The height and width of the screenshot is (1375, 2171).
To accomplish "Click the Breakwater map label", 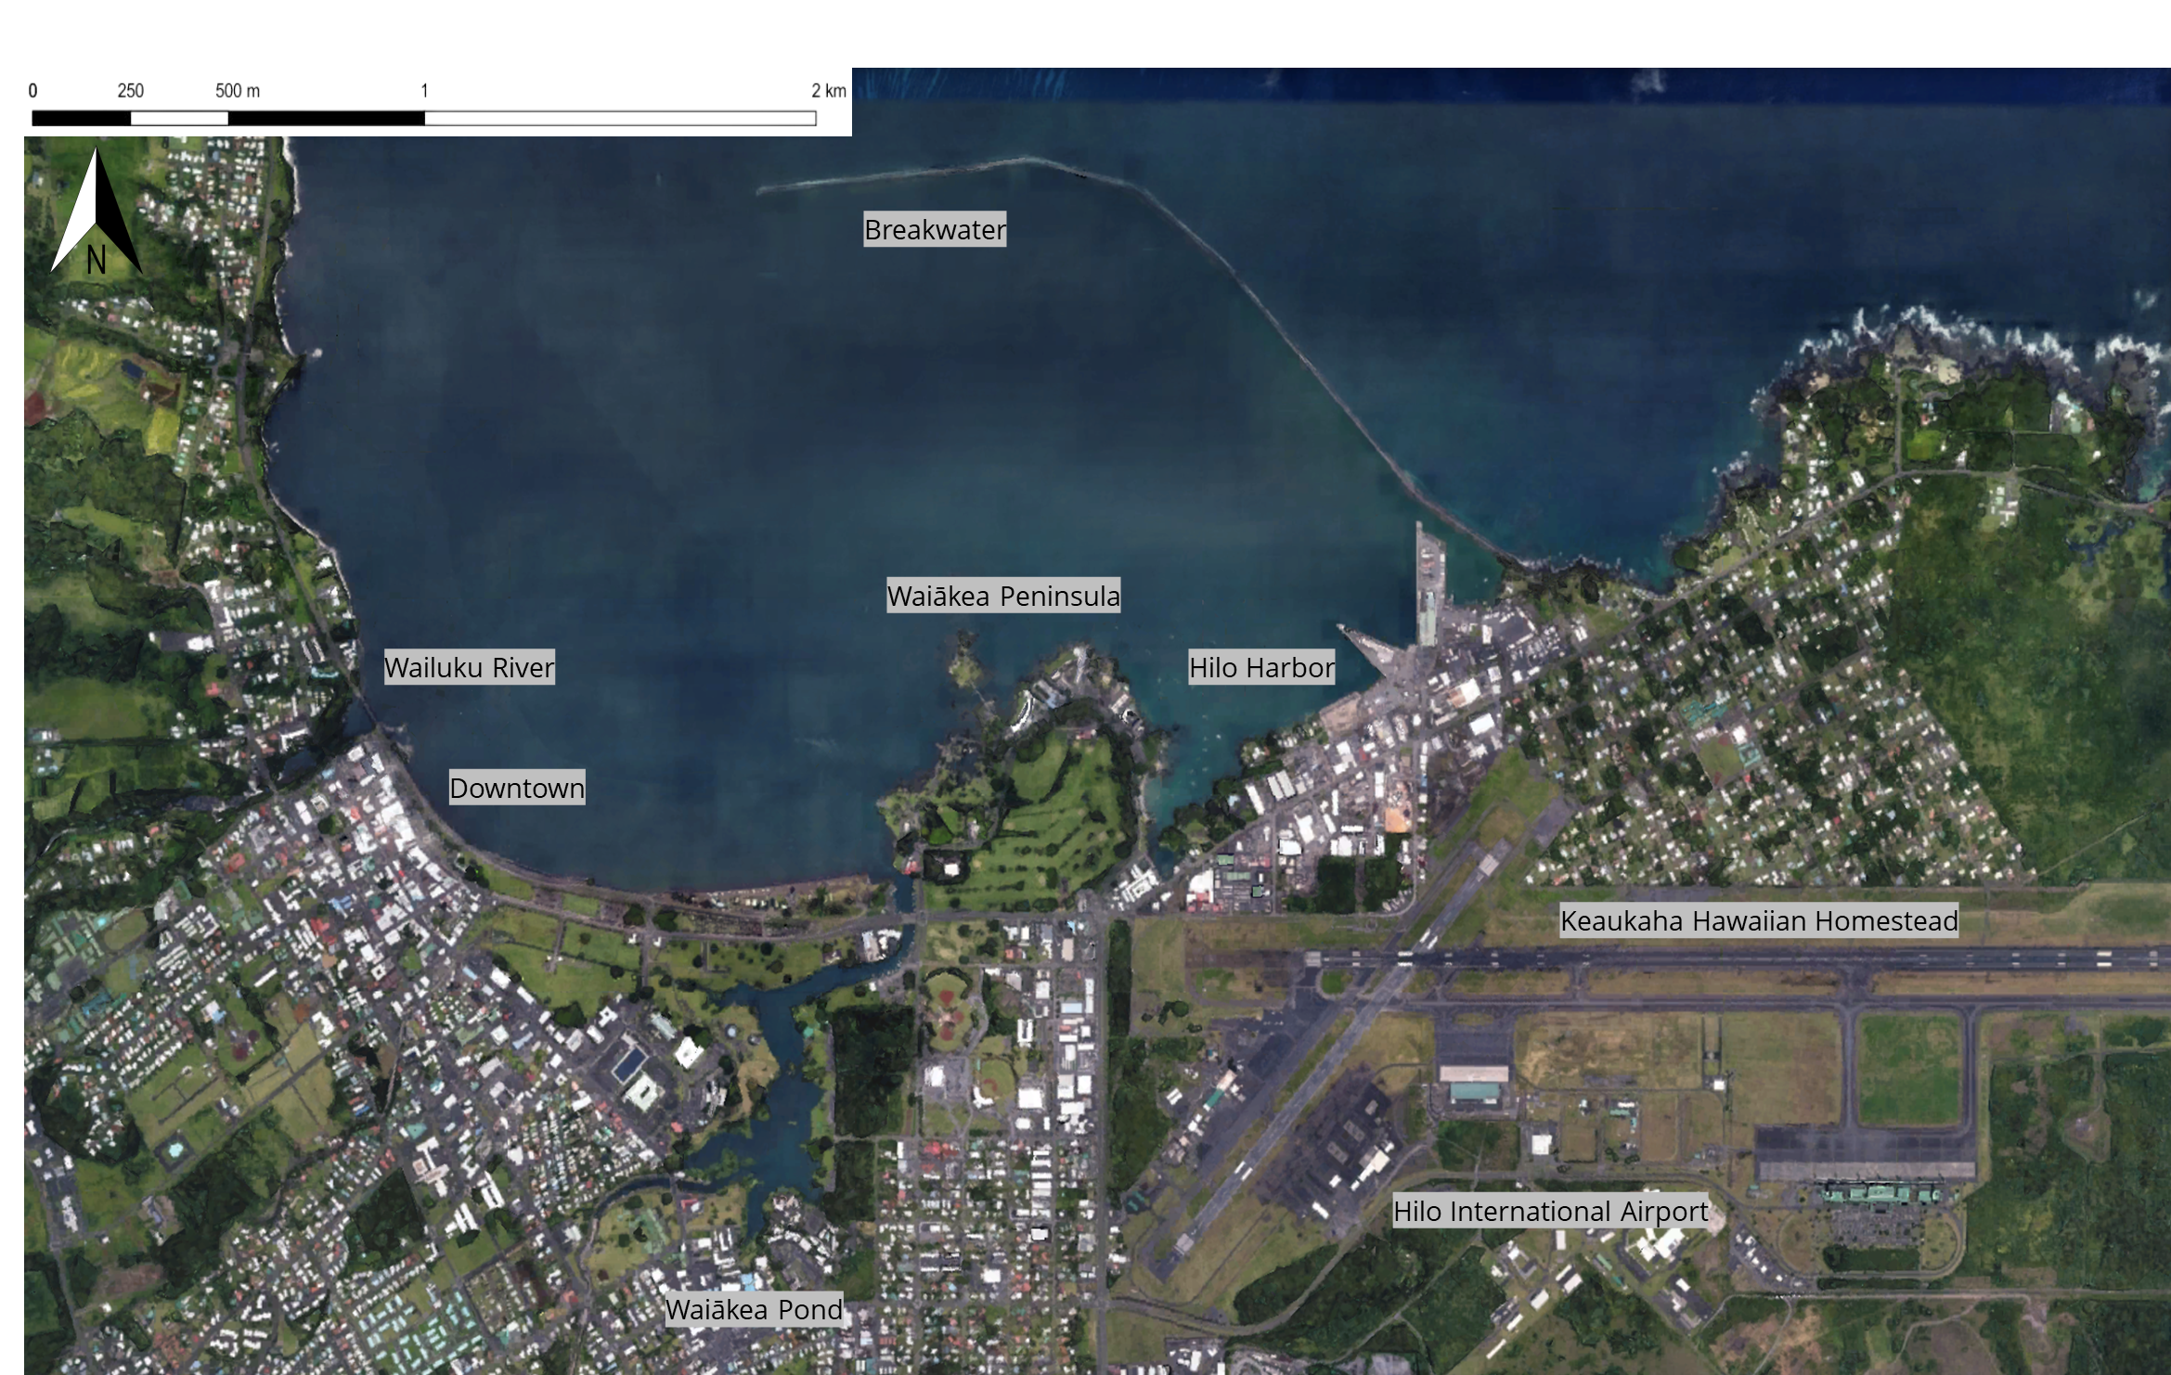I will [x=935, y=229].
